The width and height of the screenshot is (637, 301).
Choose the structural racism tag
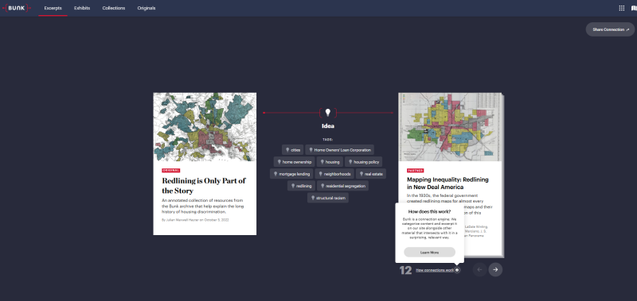click(328, 198)
